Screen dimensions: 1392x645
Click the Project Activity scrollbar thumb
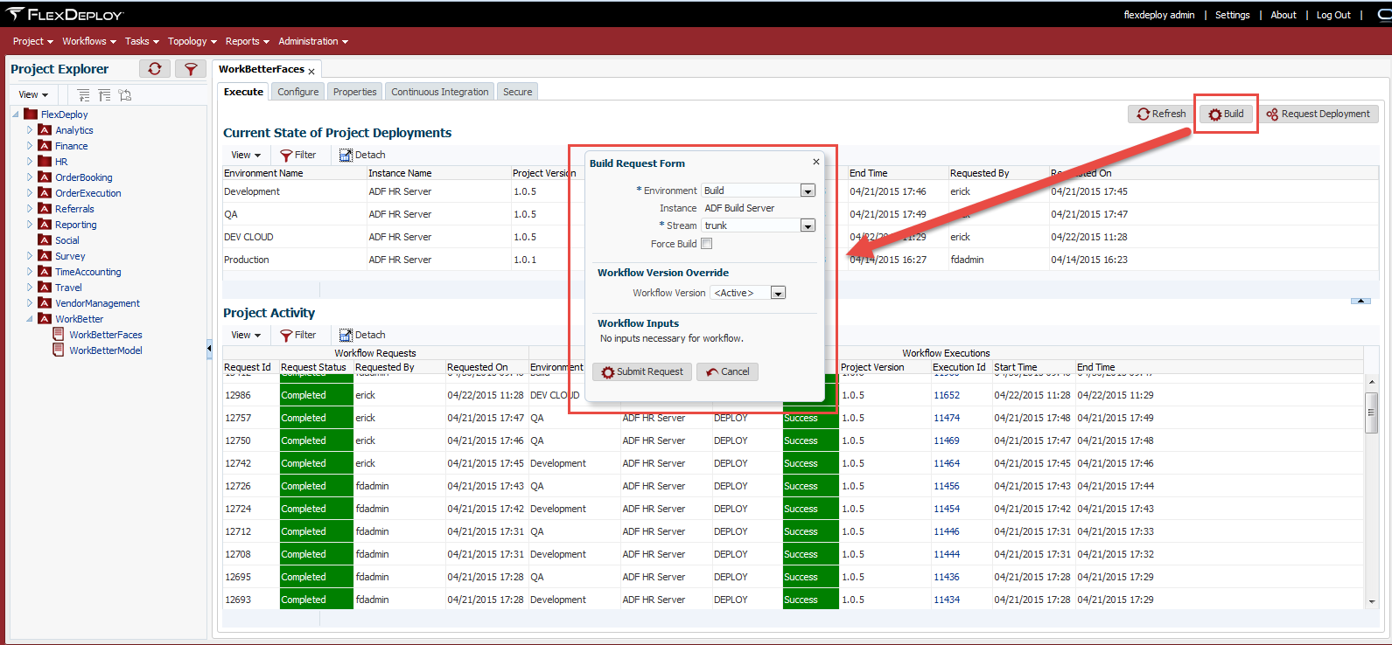coord(1371,413)
